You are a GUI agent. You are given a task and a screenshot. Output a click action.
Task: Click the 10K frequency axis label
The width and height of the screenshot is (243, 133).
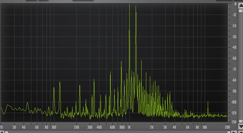tap(205, 127)
